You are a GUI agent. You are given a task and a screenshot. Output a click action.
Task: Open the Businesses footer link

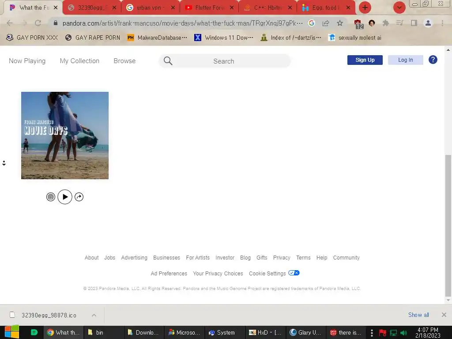click(166, 258)
